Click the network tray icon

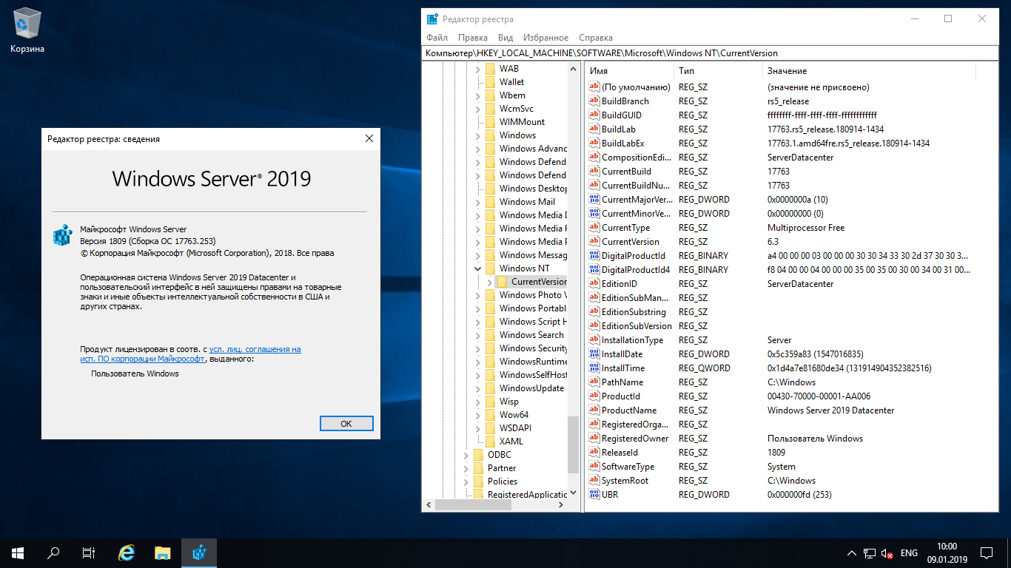tap(869, 553)
